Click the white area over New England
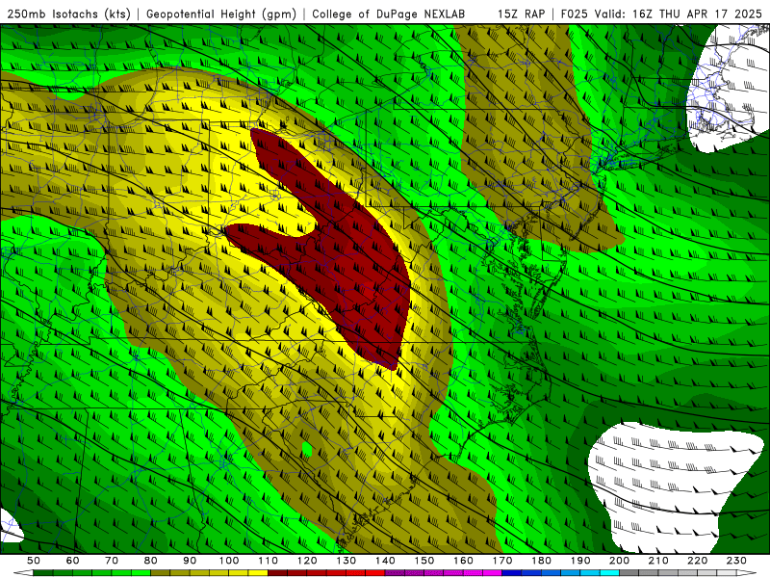770x578 pixels. [x=727, y=89]
